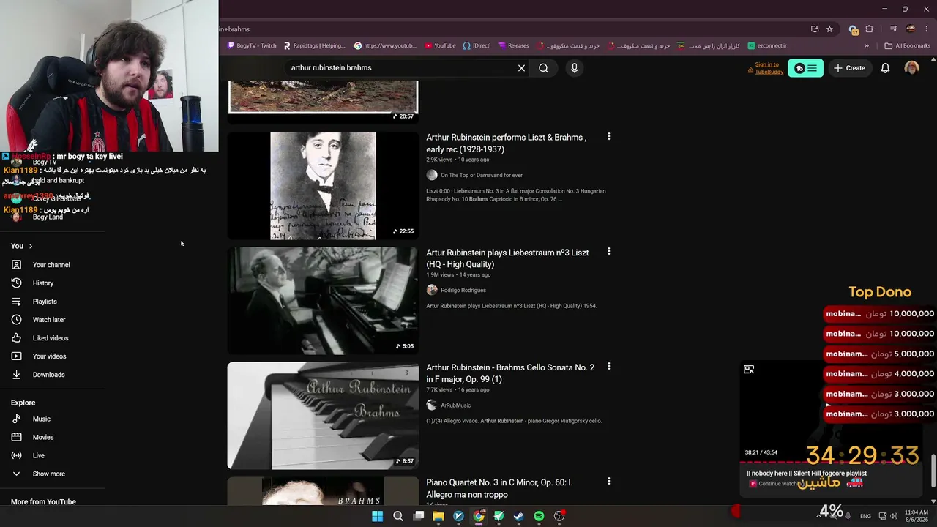Open the Releases bookmark
The image size is (937, 527).
513,45
